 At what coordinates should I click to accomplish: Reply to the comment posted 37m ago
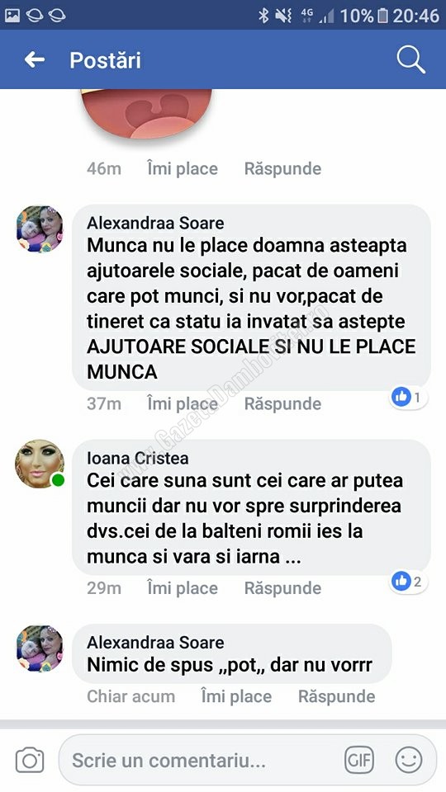point(282,403)
